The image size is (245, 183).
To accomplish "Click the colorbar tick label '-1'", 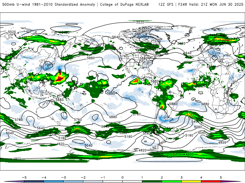I will coord(103,178).
